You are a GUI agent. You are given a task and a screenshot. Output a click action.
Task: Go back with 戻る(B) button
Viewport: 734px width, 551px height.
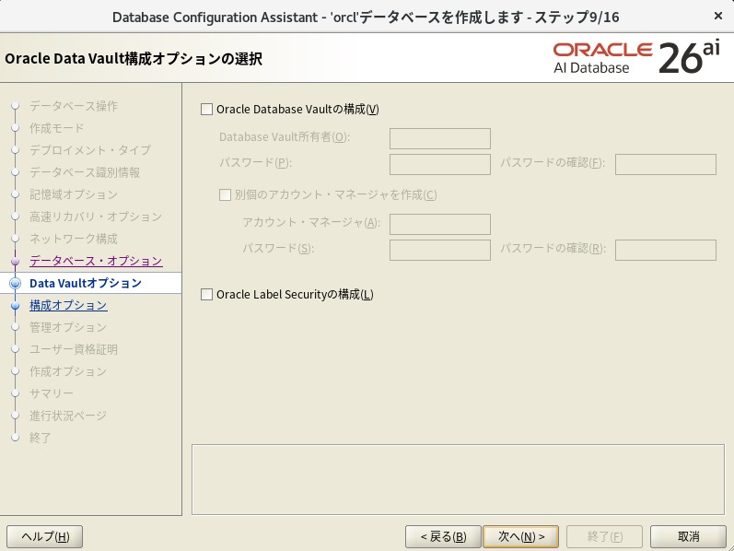(x=443, y=536)
